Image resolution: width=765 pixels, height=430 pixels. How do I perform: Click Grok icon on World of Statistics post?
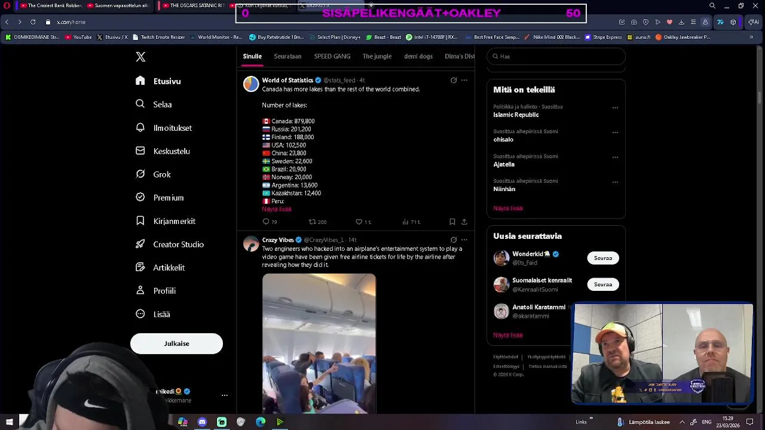[454, 80]
